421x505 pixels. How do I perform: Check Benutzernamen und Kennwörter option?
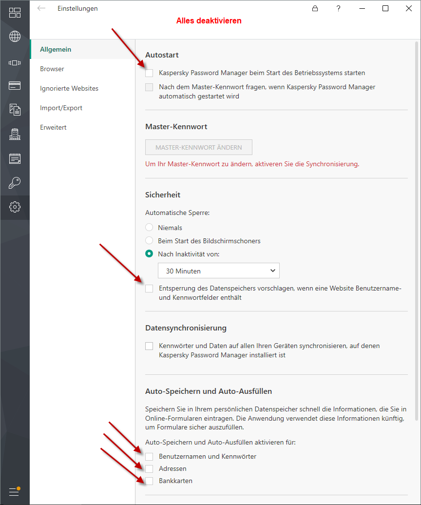(149, 457)
